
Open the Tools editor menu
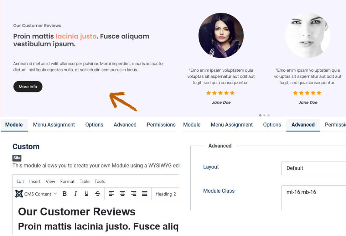tap(100, 181)
